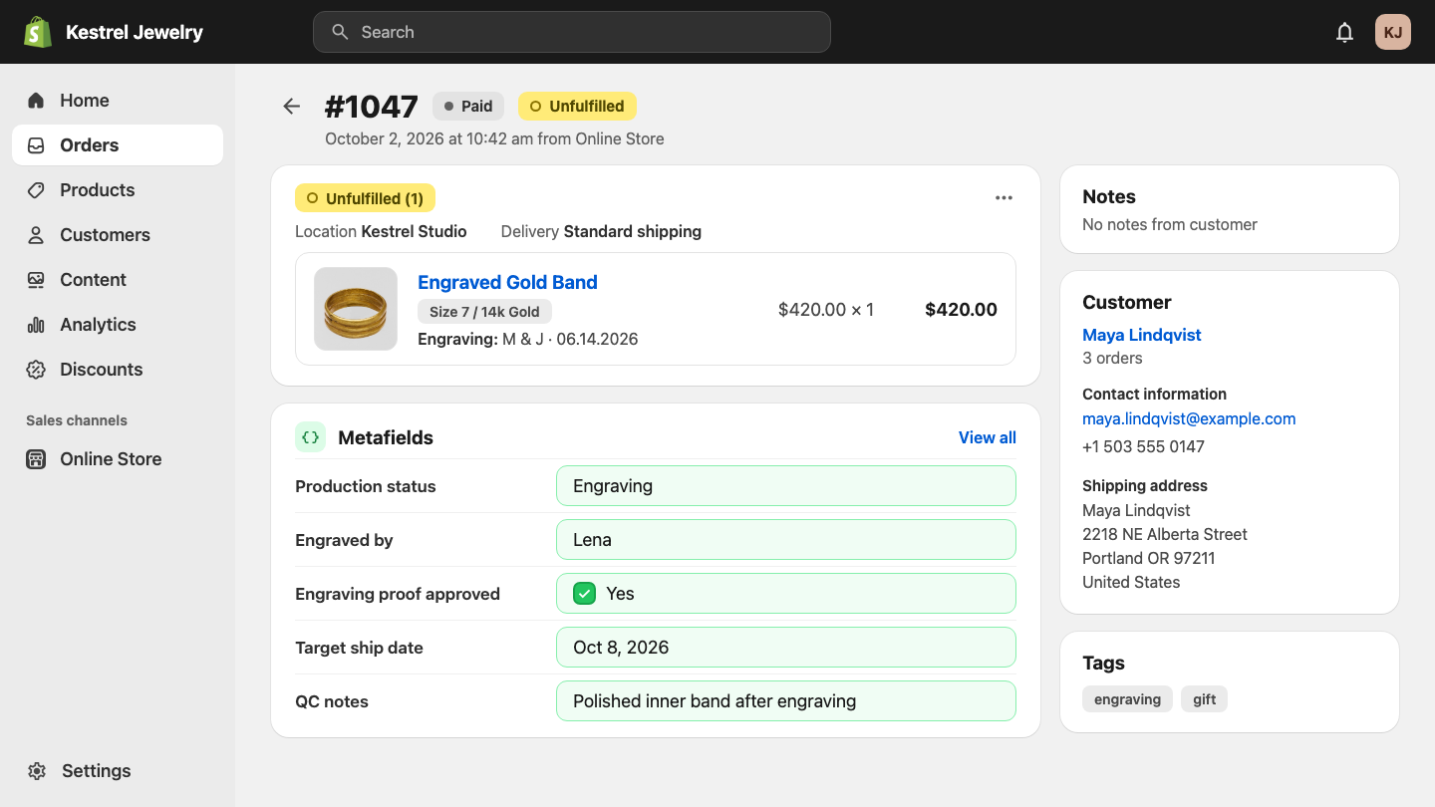Click the Settings gear icon

37,771
